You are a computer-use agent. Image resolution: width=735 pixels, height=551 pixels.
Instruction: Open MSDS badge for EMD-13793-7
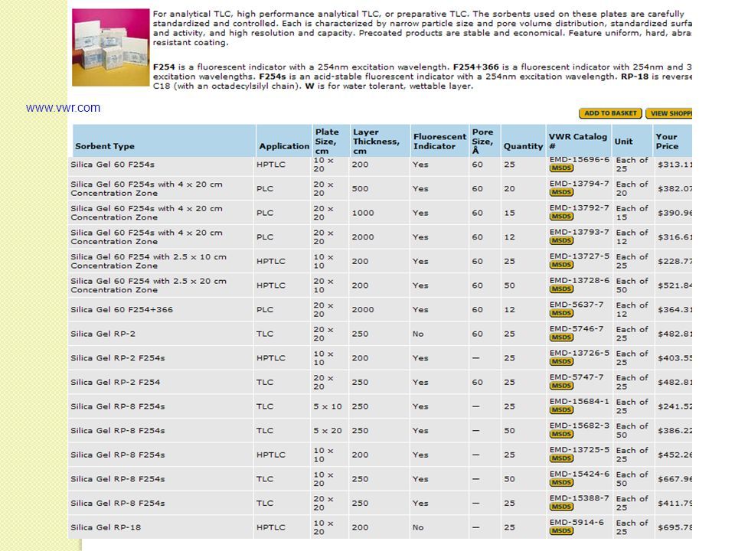[x=561, y=241]
